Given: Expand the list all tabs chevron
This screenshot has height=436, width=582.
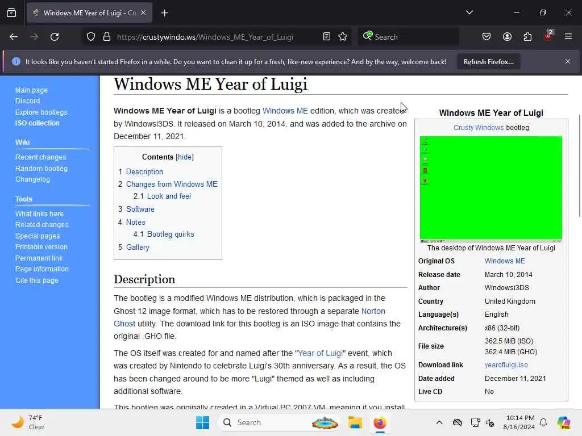Looking at the screenshot, I should pos(469,12).
